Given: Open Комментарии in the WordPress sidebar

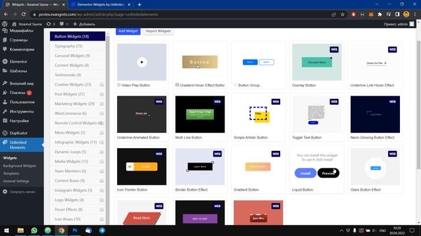Looking at the screenshot, I should click(22, 49).
